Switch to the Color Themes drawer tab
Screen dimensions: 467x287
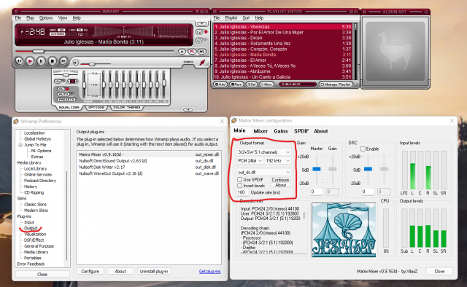click(126, 107)
